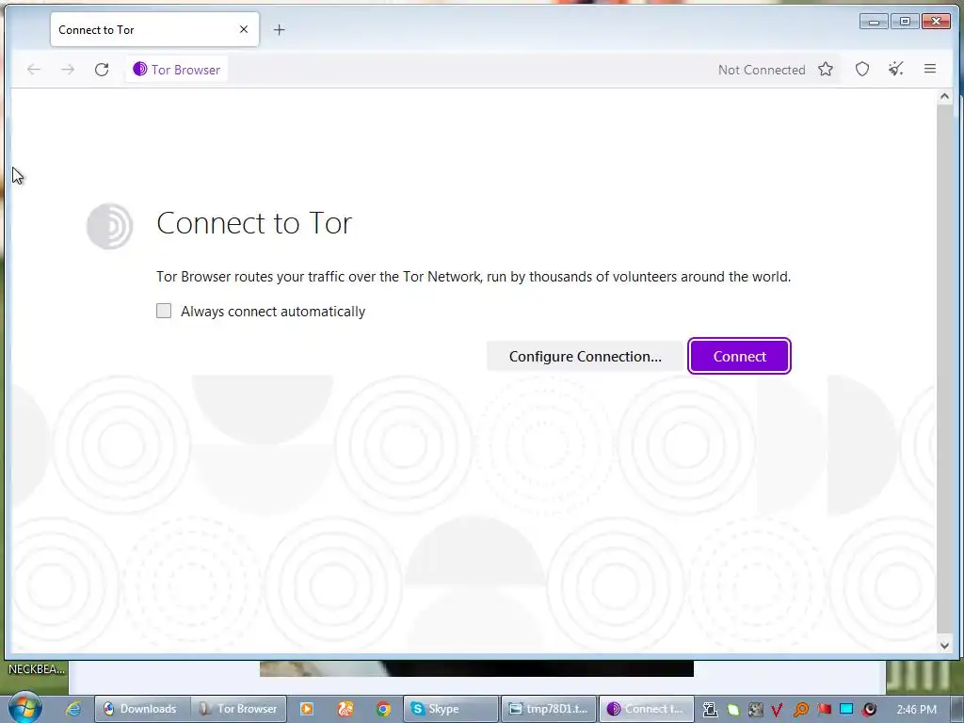Close the Connect to Tor tab
964x723 pixels.
click(244, 29)
